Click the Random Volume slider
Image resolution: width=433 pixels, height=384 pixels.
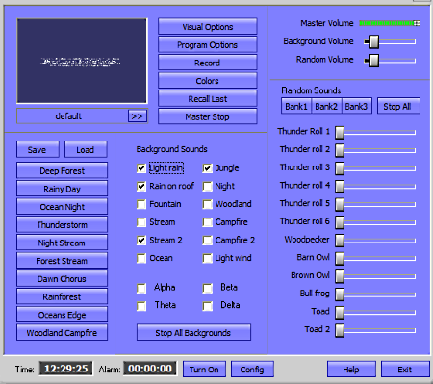390,60
